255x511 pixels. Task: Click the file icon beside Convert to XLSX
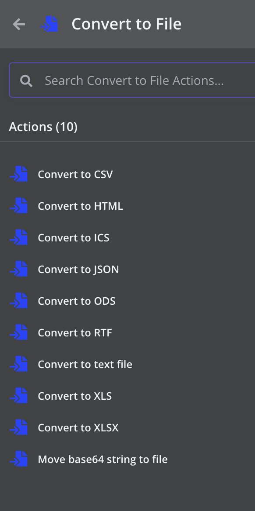18,427
